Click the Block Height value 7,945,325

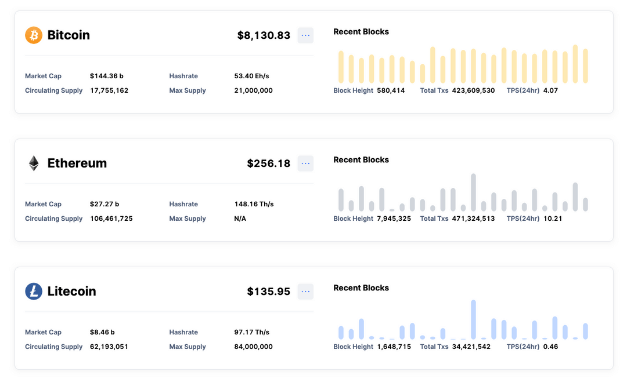[394, 219]
